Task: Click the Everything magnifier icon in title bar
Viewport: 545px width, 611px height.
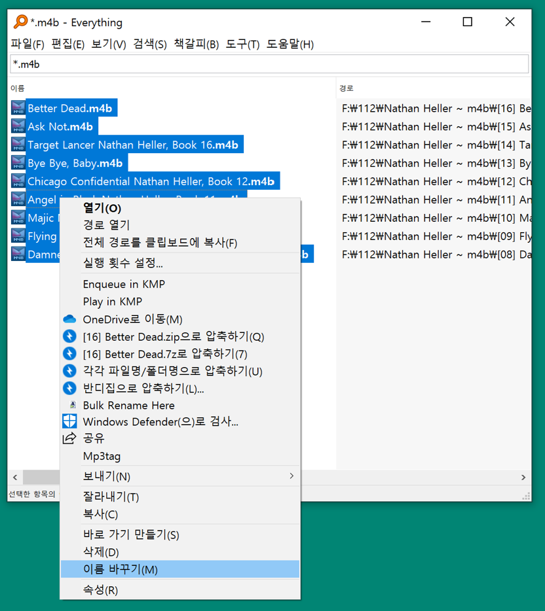Action: (20, 22)
